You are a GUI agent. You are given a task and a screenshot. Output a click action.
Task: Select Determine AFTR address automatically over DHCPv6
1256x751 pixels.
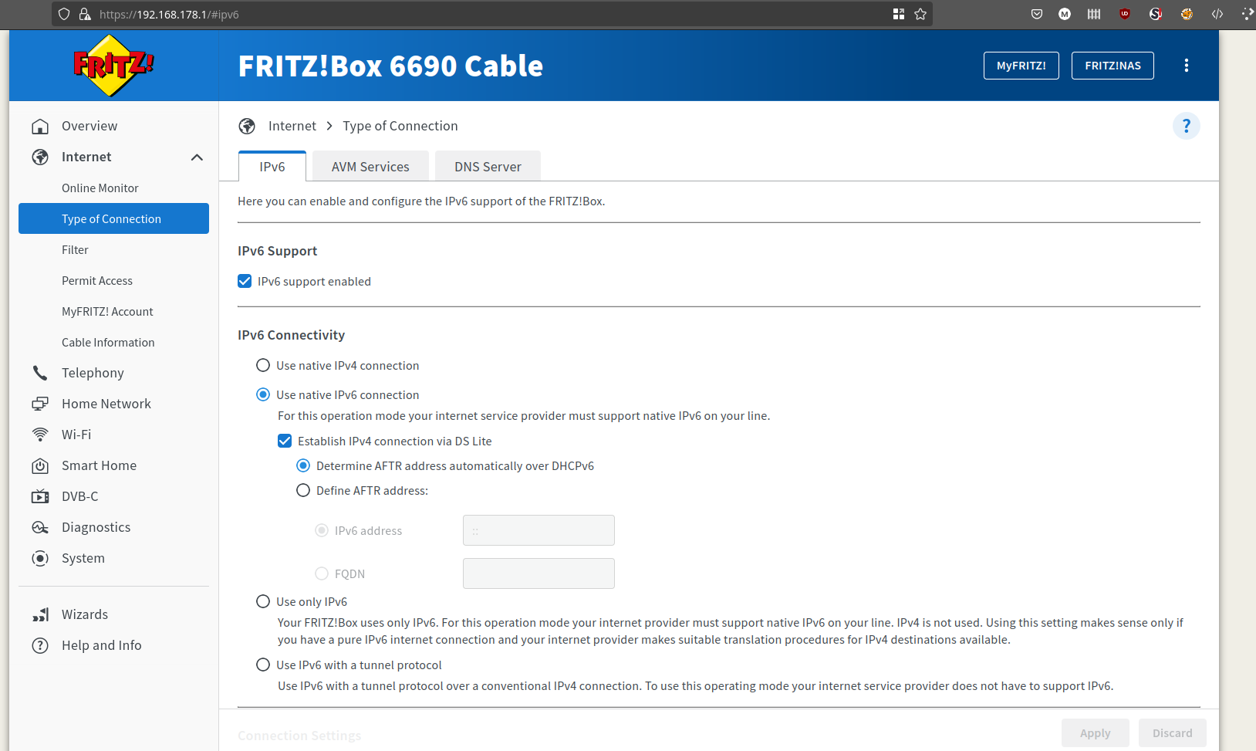pyautogui.click(x=303, y=465)
